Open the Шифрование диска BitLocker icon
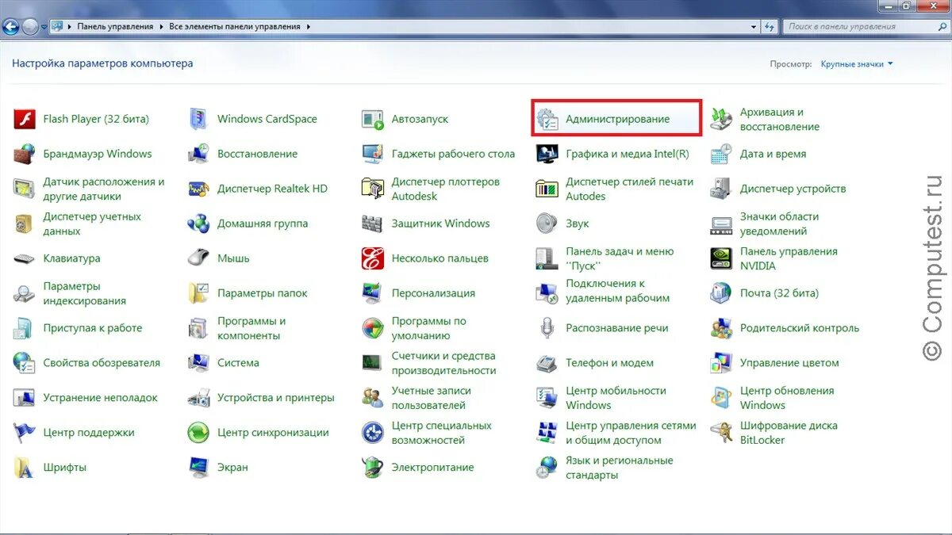 pos(721,433)
